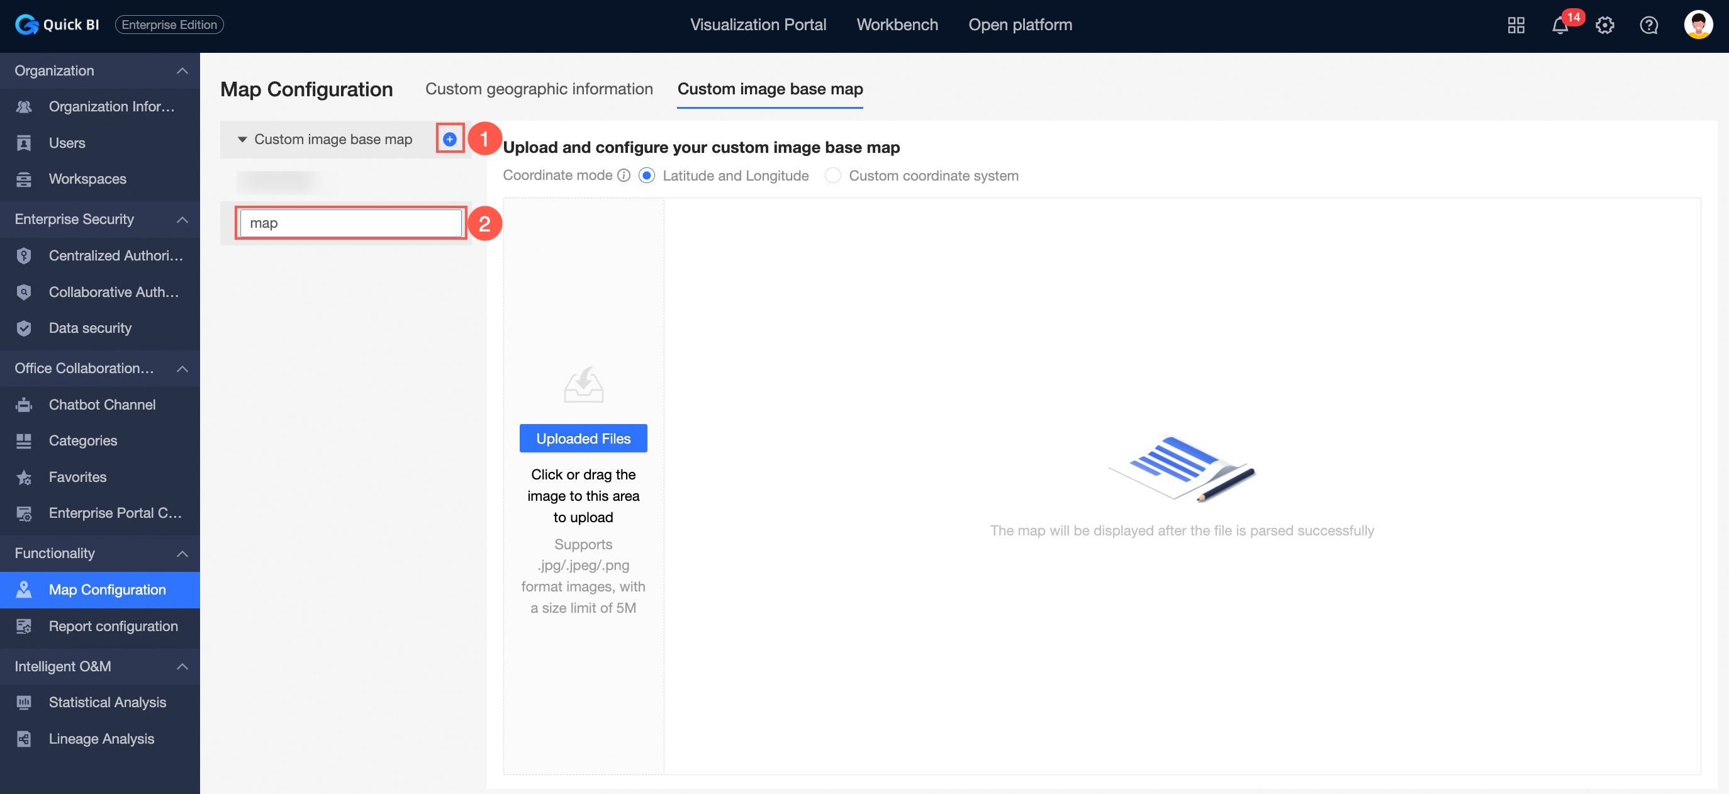Switch to Custom geographic information tab
This screenshot has width=1729, height=794.
click(539, 89)
